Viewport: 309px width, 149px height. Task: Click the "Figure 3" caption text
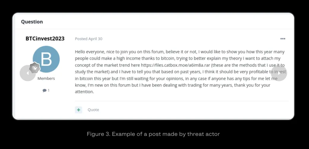click(x=153, y=134)
